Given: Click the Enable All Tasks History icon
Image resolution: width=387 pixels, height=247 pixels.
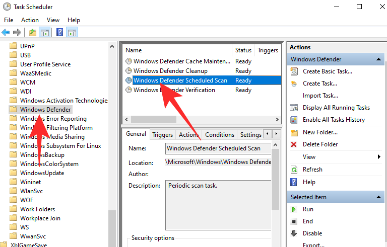Looking at the screenshot, I should (x=294, y=120).
